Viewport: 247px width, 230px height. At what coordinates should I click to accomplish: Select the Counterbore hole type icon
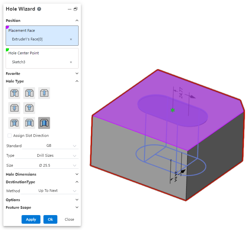point(14,93)
